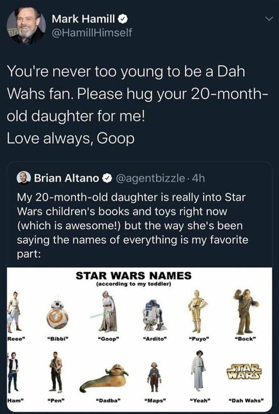Open the @agentbizzle handle

click(x=148, y=179)
